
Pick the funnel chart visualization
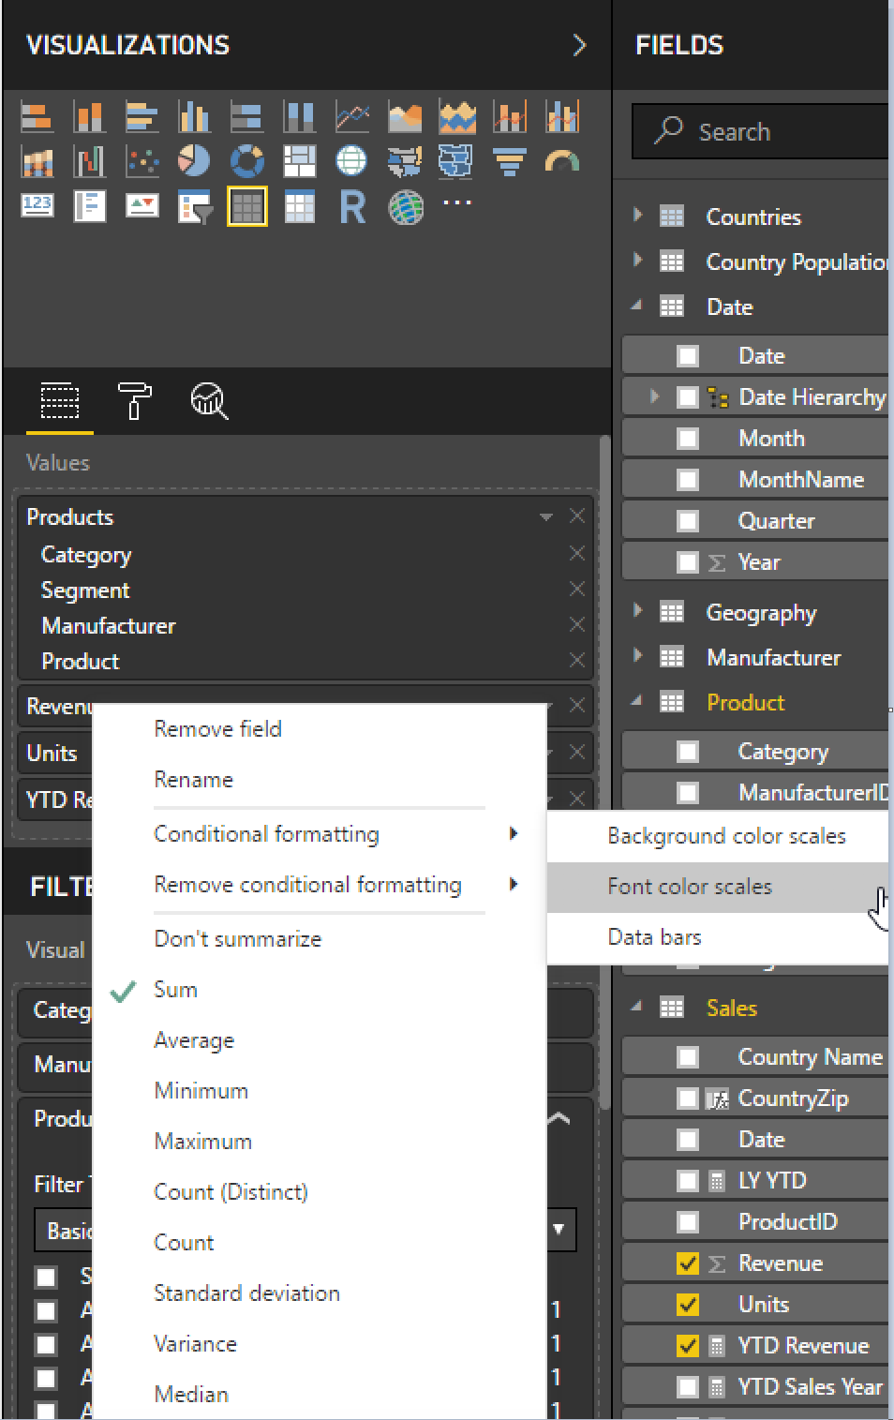pos(510,161)
